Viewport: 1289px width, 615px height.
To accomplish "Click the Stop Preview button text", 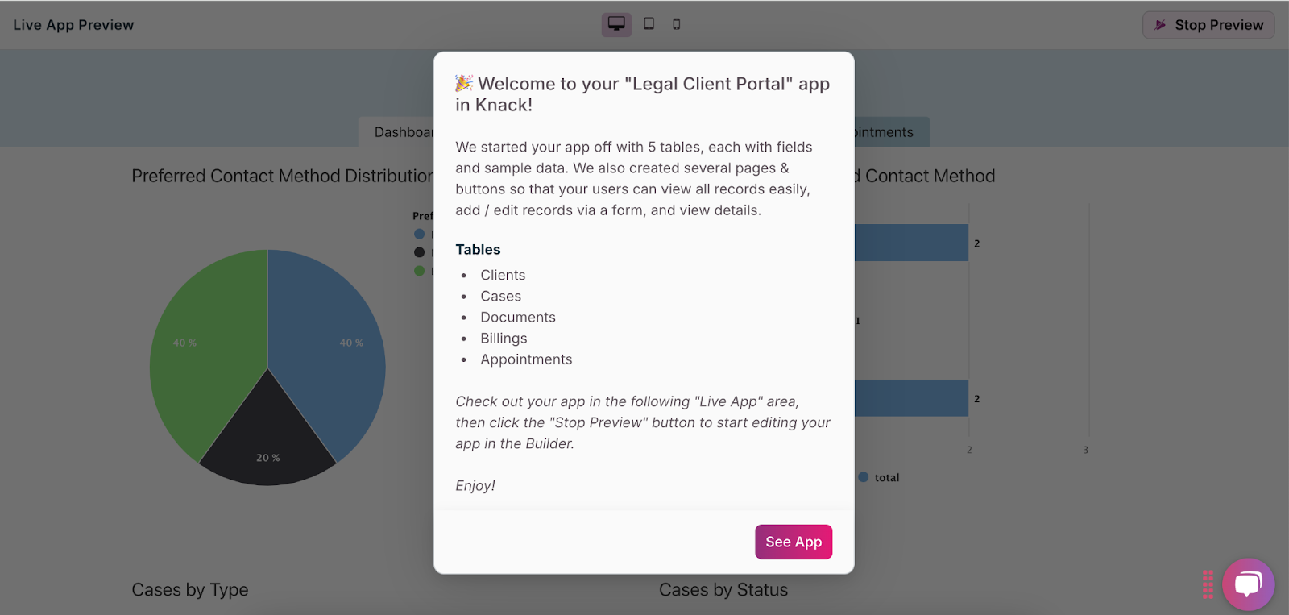I will pyautogui.click(x=1218, y=25).
